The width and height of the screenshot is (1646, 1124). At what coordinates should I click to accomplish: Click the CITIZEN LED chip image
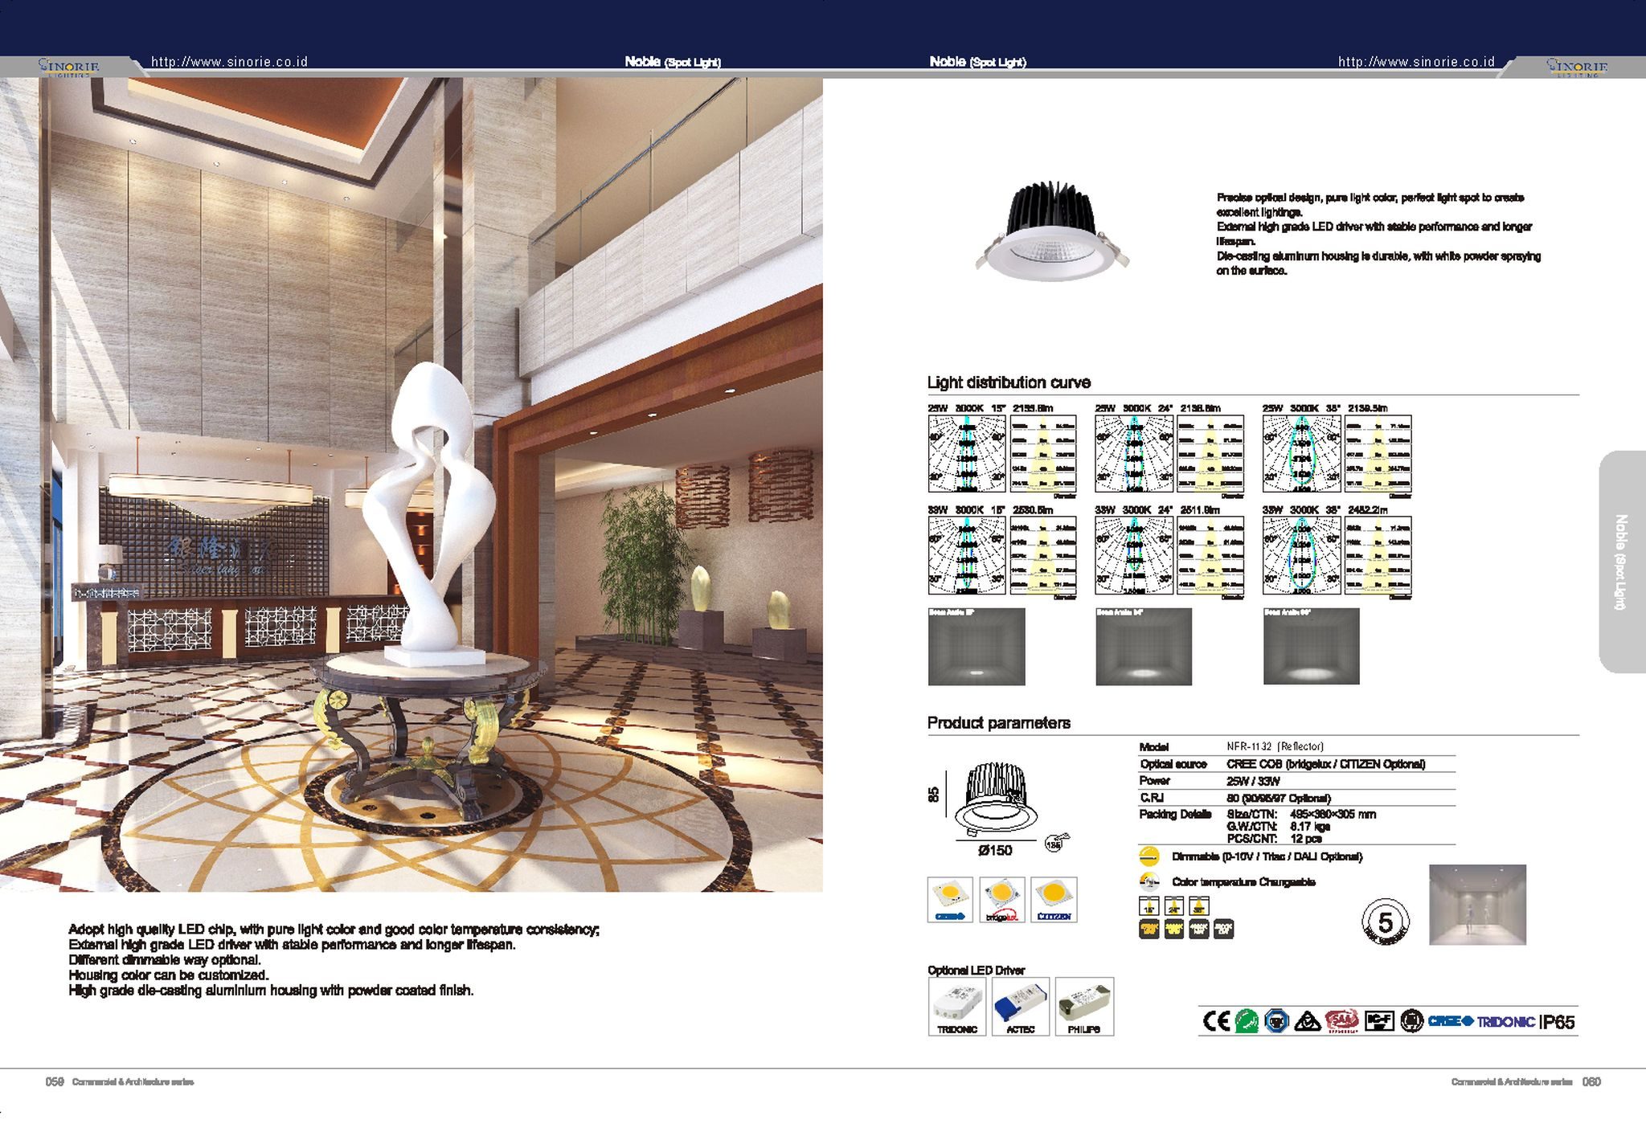click(x=1054, y=899)
